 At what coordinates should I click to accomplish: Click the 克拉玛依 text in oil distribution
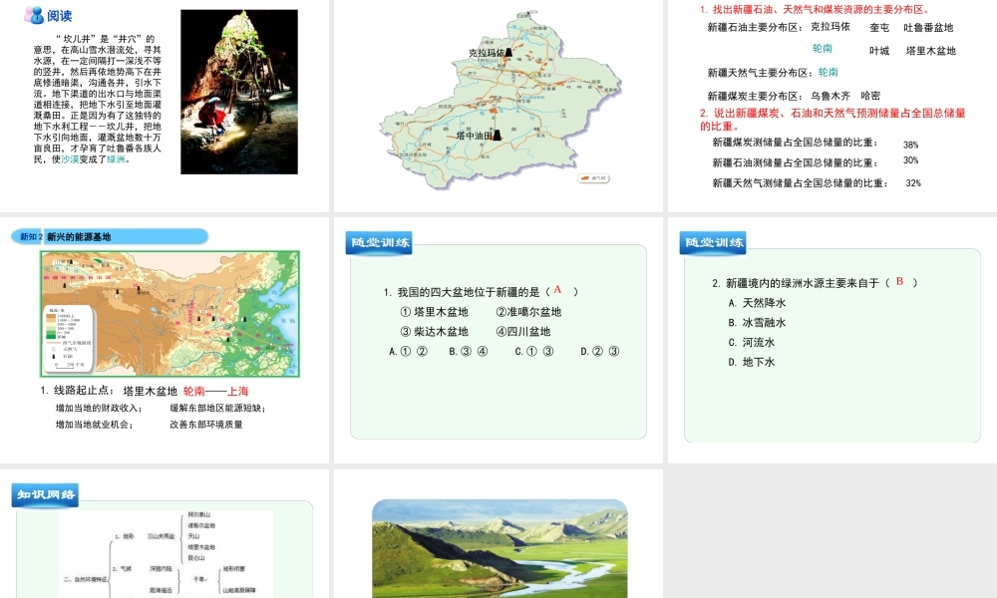click(x=830, y=27)
